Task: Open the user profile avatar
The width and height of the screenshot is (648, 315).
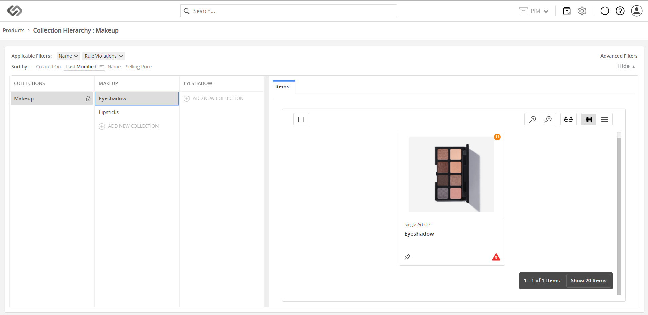Action: [637, 11]
